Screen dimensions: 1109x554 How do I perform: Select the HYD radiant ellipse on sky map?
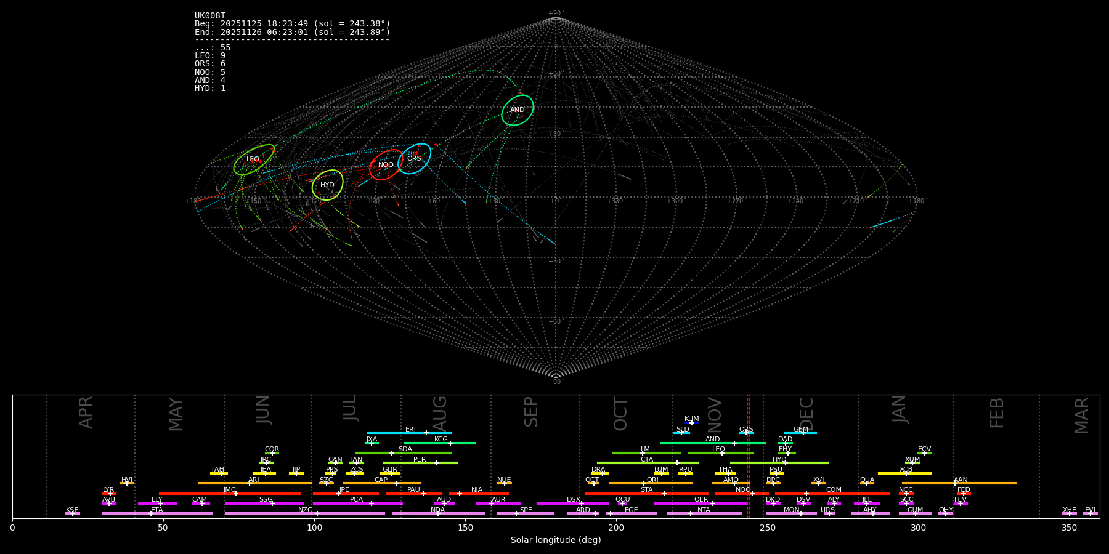328,185
